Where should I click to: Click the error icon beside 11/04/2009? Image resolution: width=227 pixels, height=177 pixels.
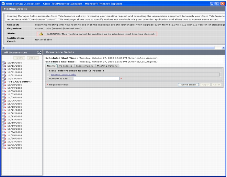(4, 97)
